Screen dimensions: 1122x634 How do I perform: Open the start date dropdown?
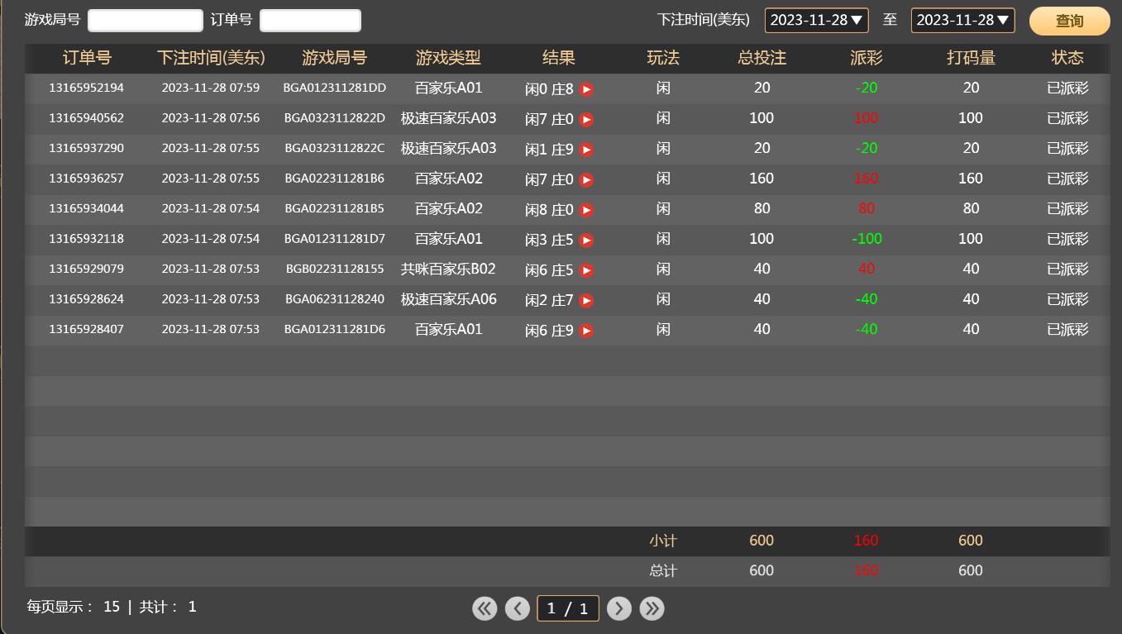click(x=816, y=20)
